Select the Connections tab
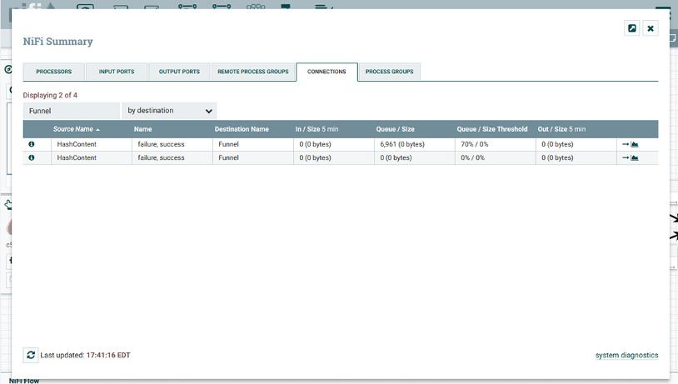The image size is (678, 384). coord(327,72)
